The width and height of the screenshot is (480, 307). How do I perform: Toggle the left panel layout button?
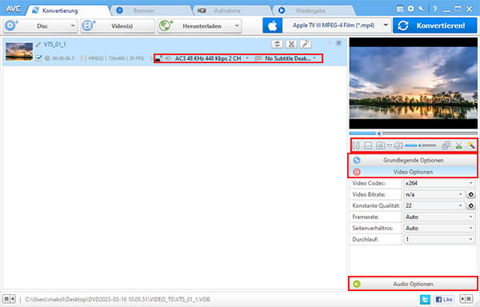9,298
